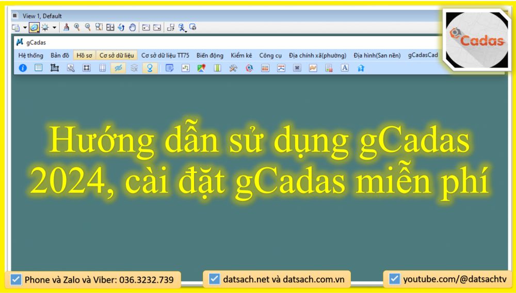The height and width of the screenshot is (293, 516).
Task: Click the Fit View icon
Action: [110, 27]
